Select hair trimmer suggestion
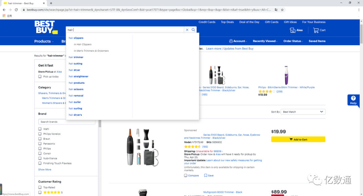This screenshot has height=196, width=363. pyautogui.click(x=76, y=57)
